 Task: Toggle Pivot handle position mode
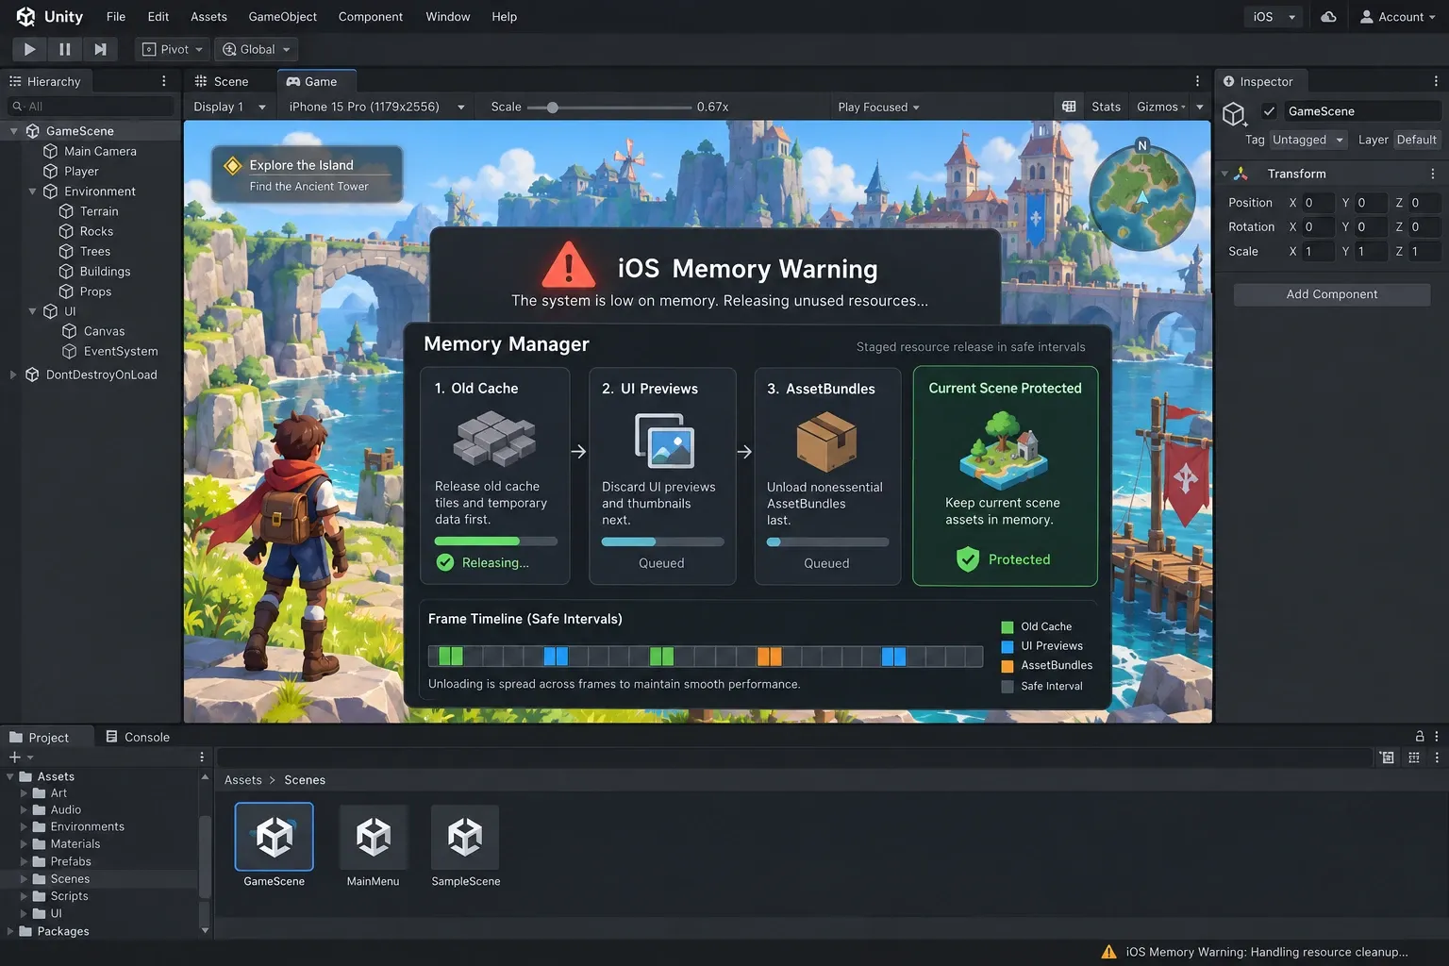click(x=173, y=49)
